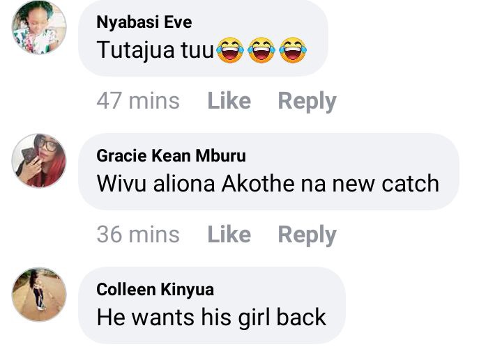502x351 pixels.
Task: Reply to Nyabasi Eve's comment
Action: coord(307,102)
